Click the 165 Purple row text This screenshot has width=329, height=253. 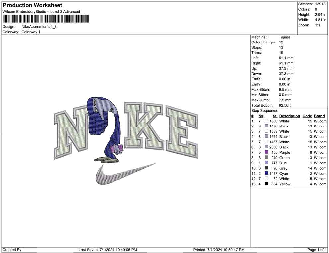pyautogui.click(x=281, y=152)
